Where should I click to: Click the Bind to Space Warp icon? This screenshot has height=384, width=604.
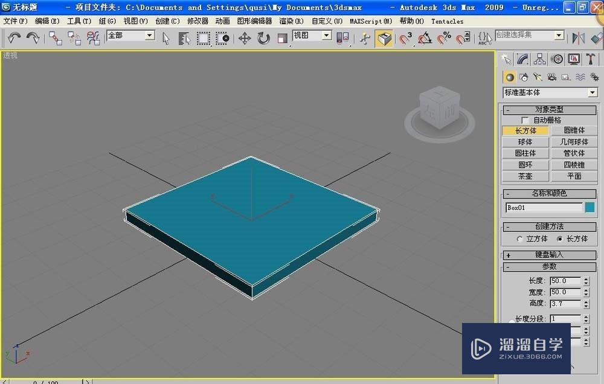pyautogui.click(x=93, y=38)
